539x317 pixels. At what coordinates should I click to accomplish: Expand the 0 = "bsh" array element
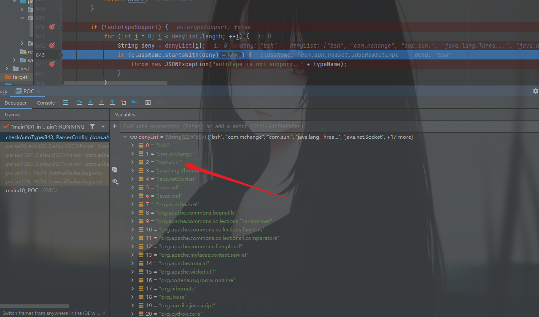[x=132, y=145]
